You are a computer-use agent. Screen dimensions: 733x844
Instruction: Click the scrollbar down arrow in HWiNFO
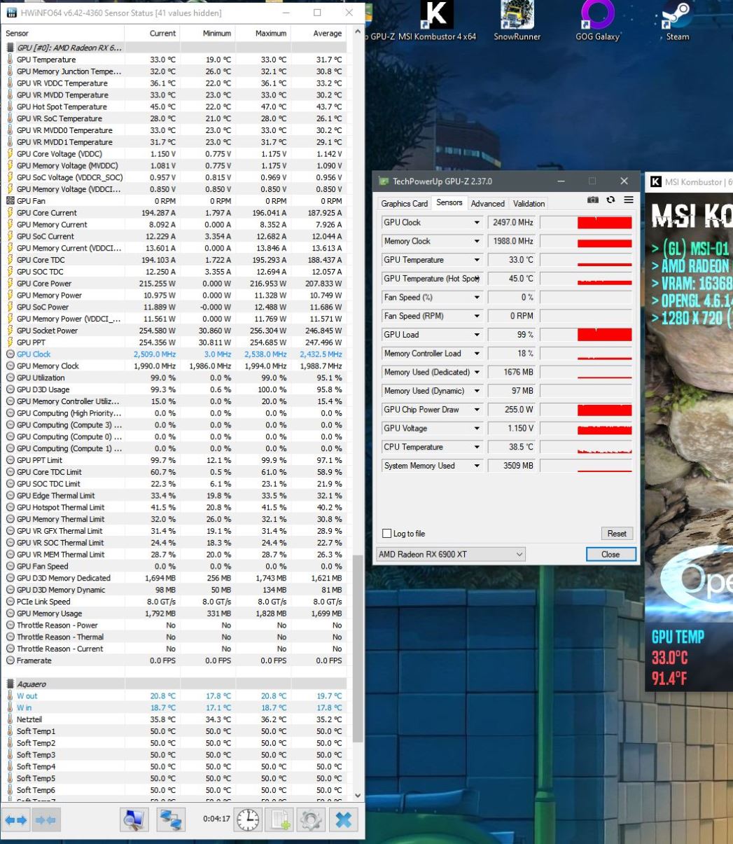[359, 796]
